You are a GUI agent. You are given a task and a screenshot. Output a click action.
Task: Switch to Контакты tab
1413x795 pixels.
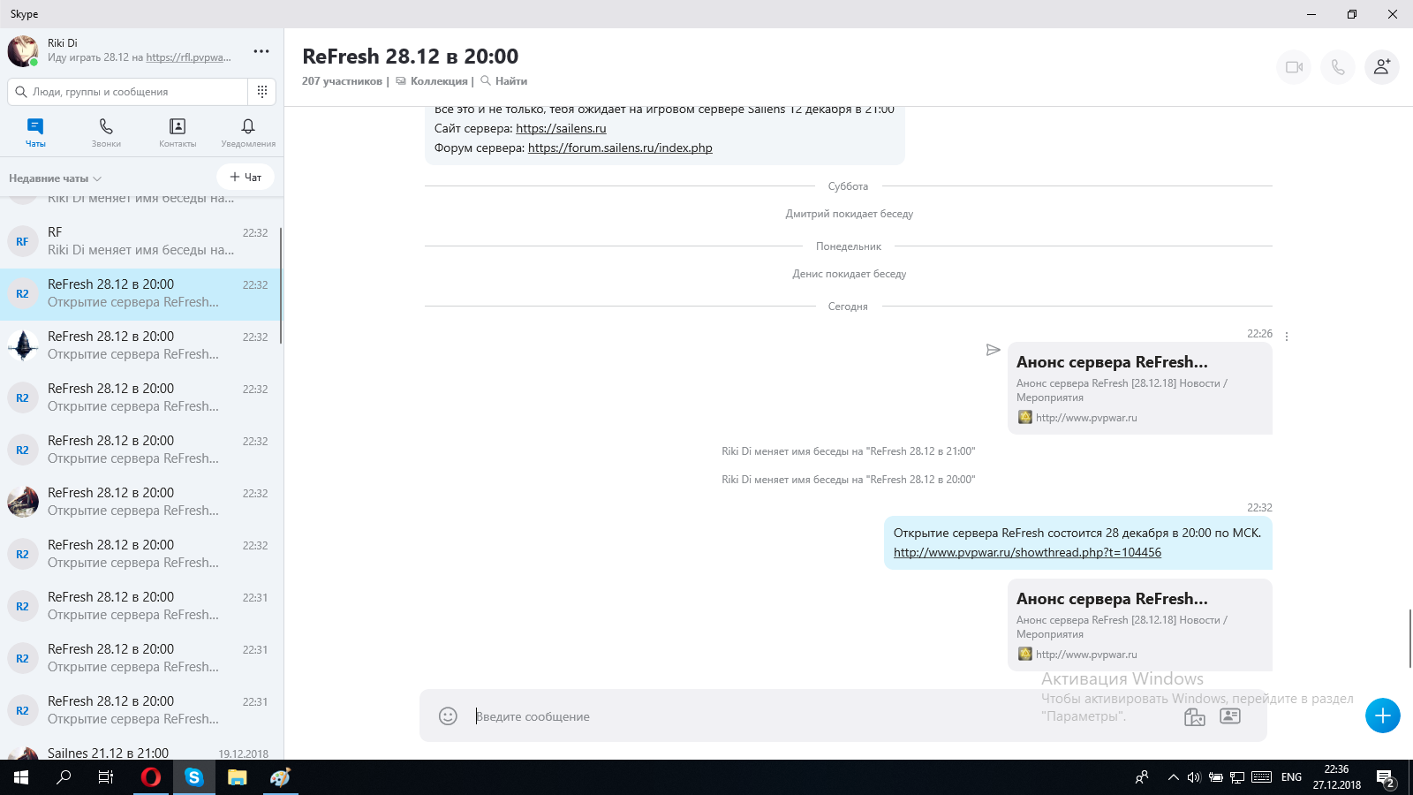pos(178,132)
